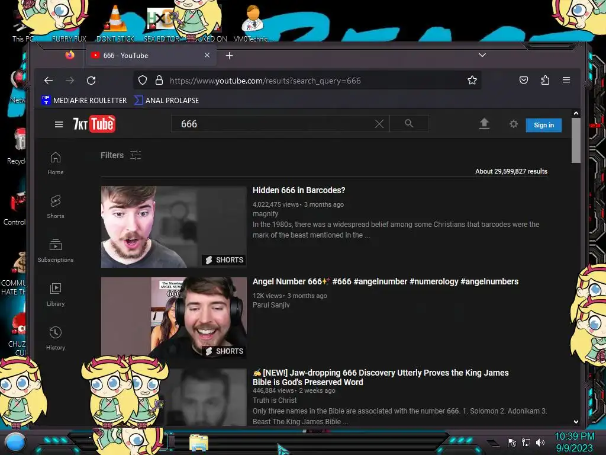Click the Firefox view icon
The image size is (606, 455).
tap(70, 55)
